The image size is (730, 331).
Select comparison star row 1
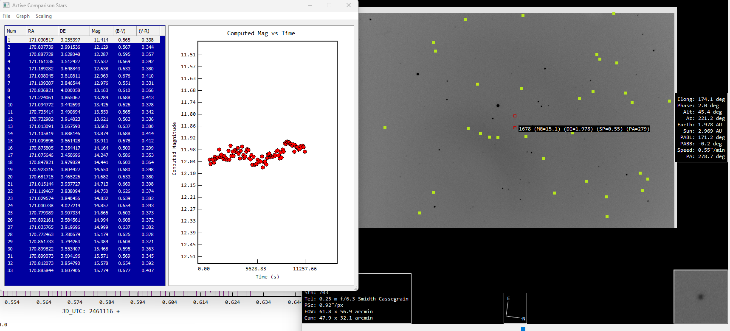pyautogui.click(x=83, y=40)
